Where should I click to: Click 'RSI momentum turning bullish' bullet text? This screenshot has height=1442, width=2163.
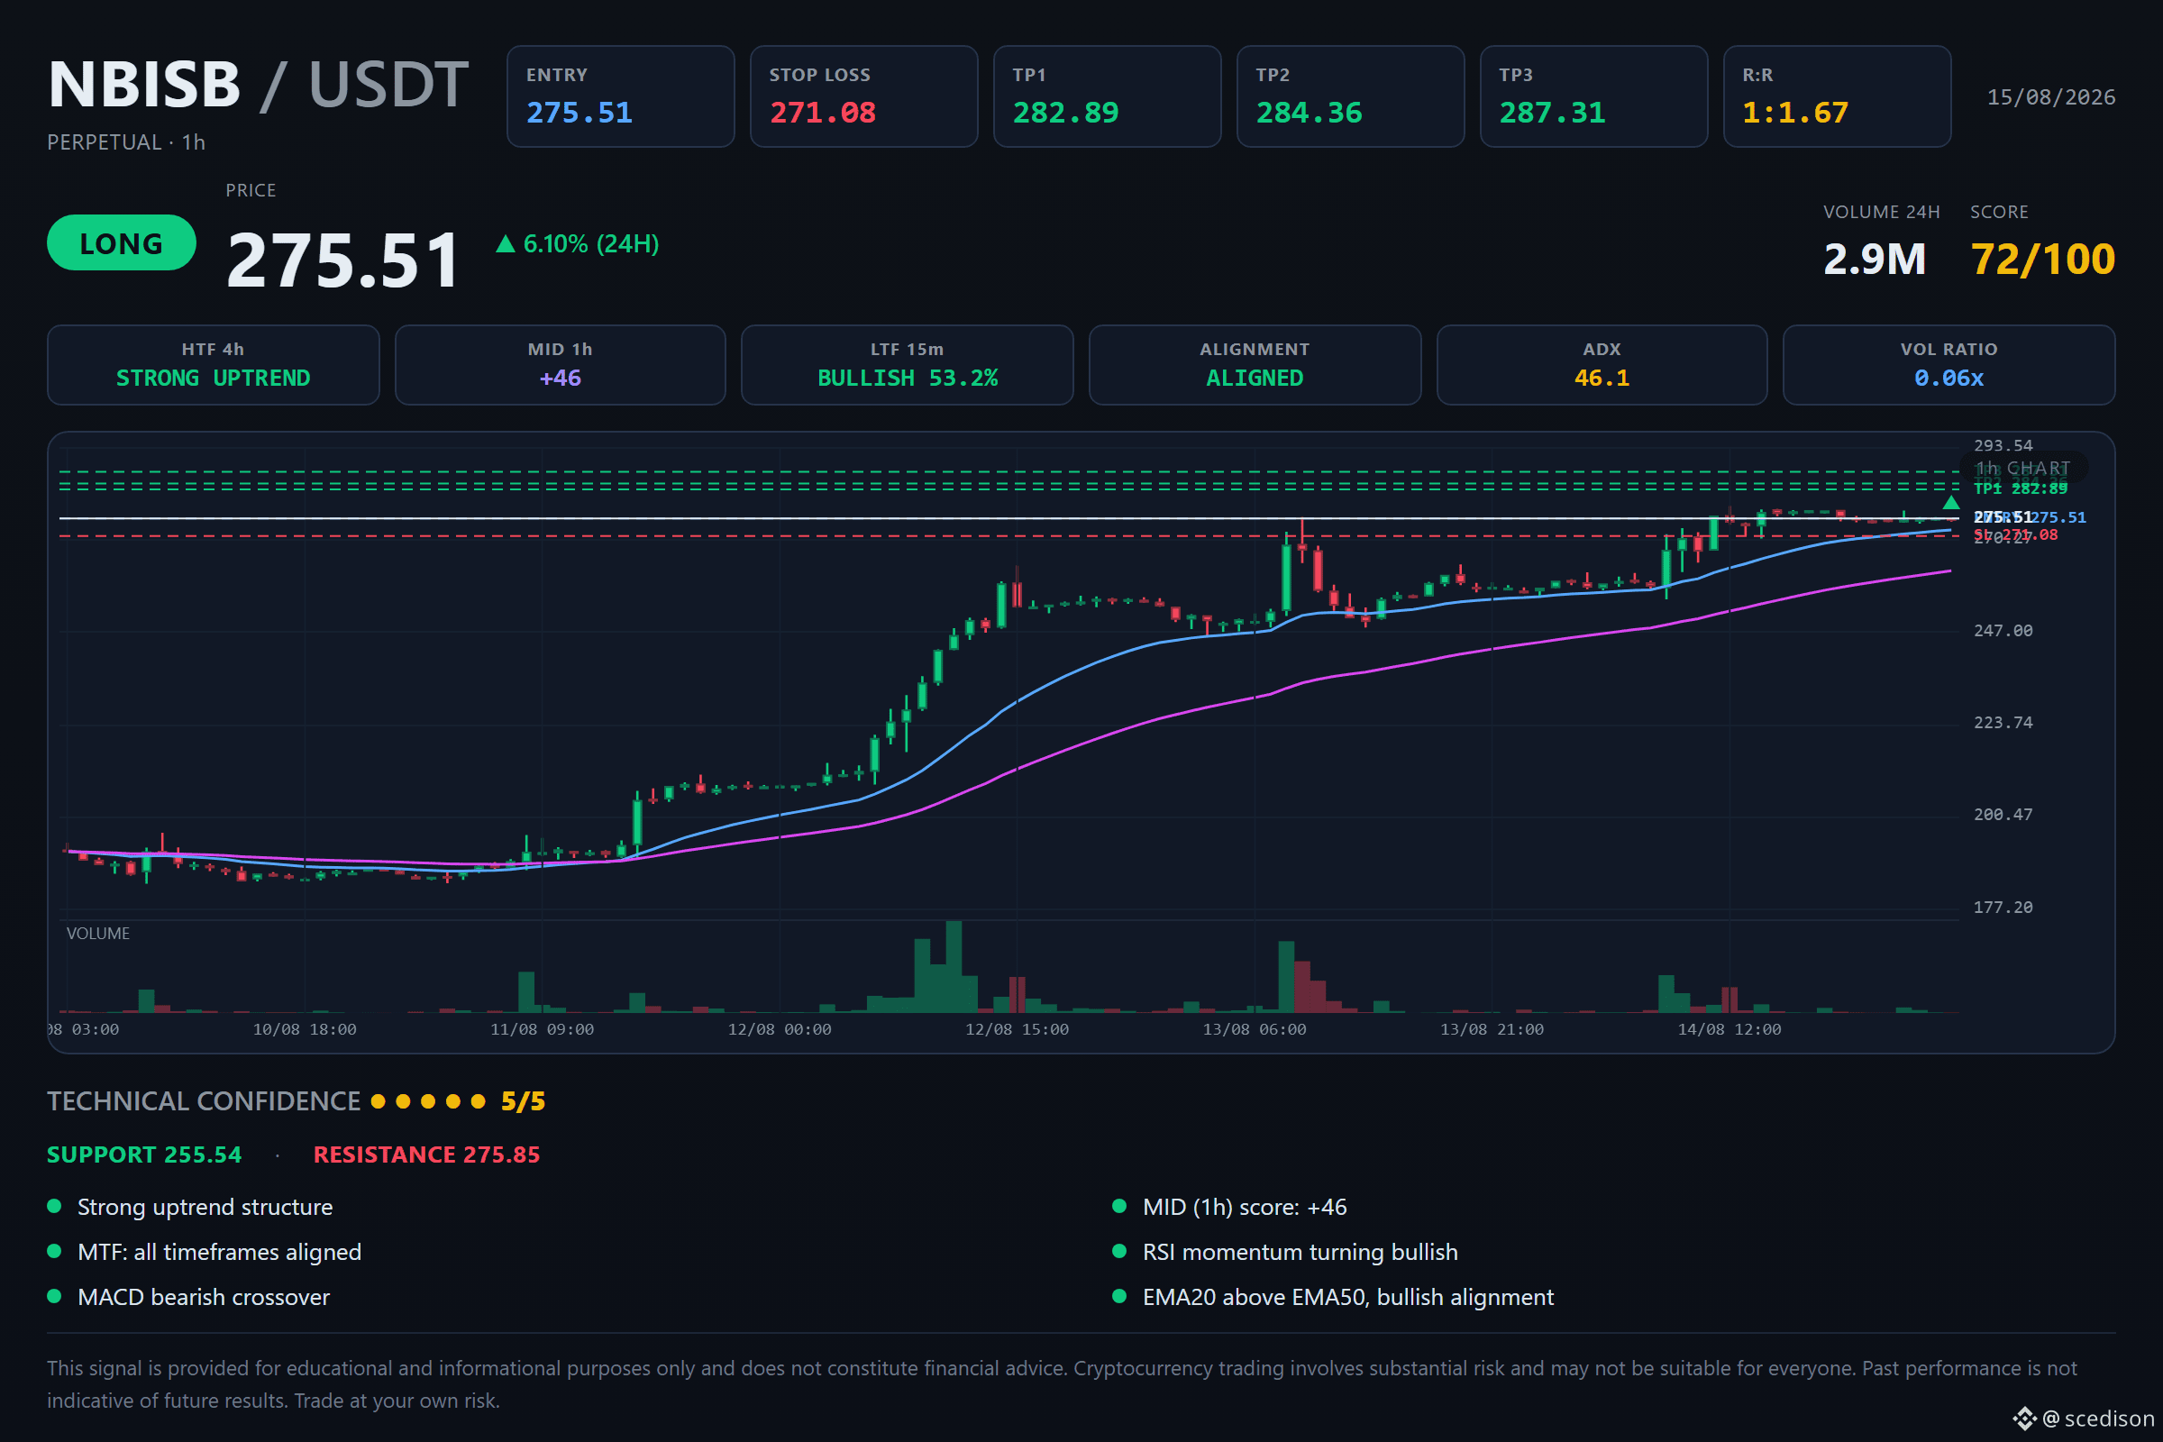click(1301, 1253)
